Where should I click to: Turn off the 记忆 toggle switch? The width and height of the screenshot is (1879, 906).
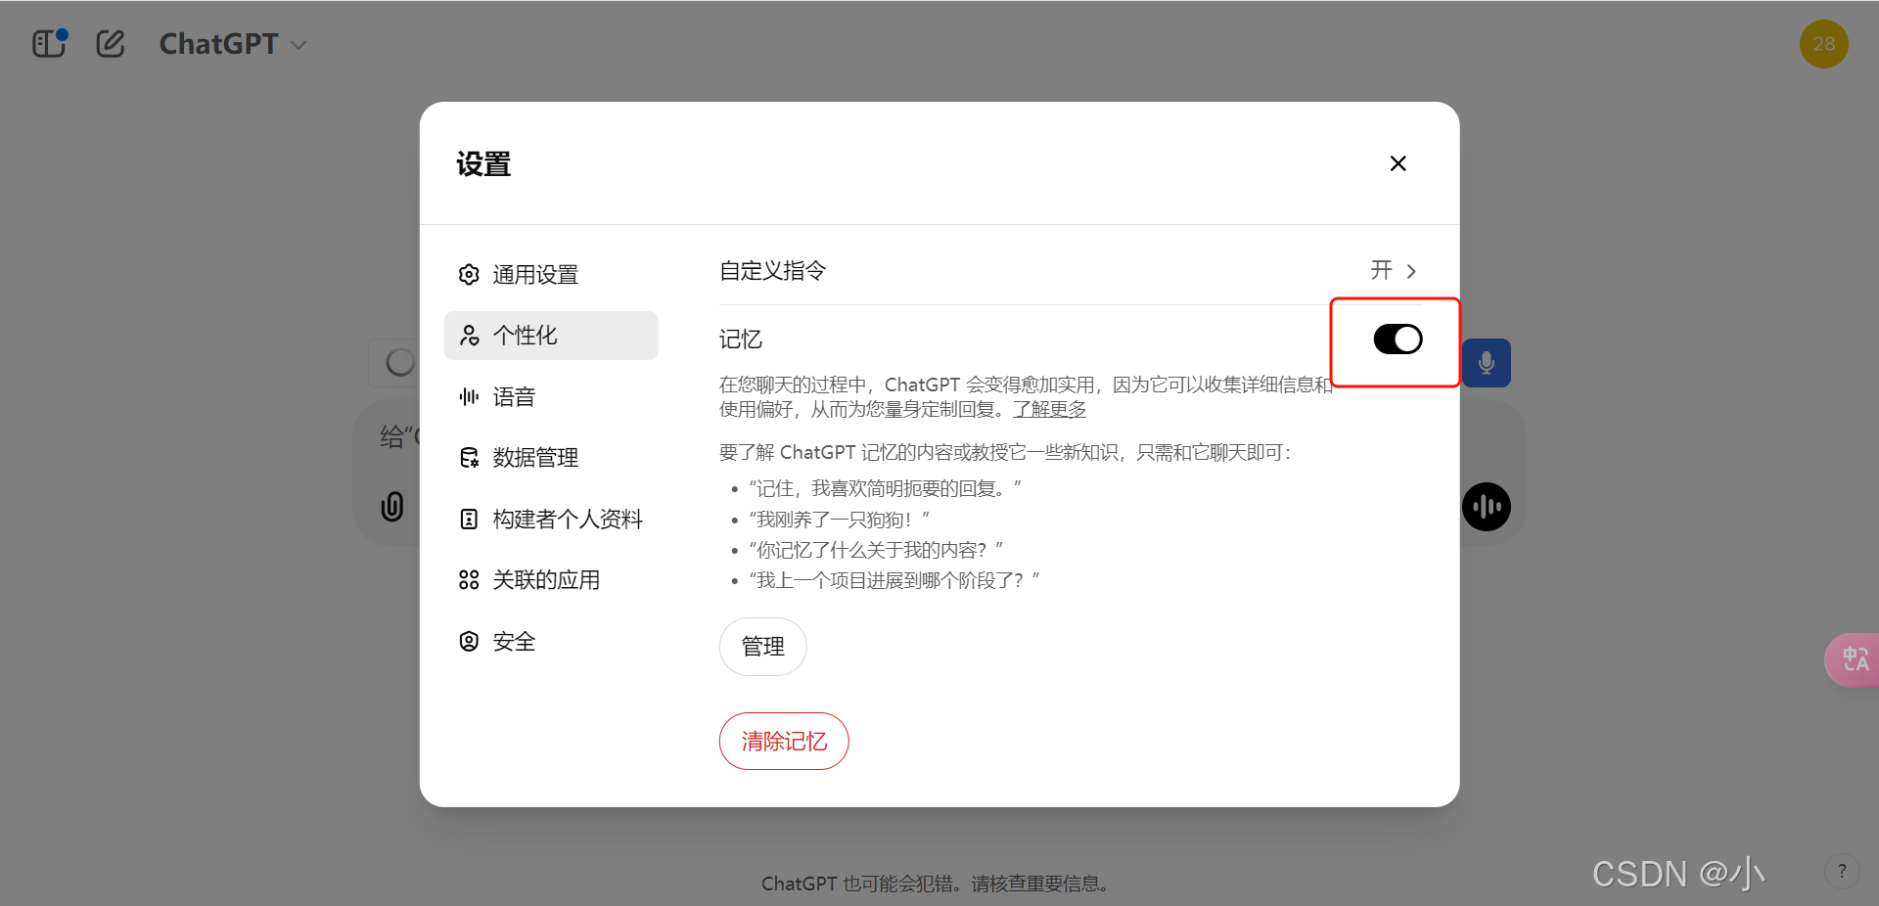[1398, 340]
